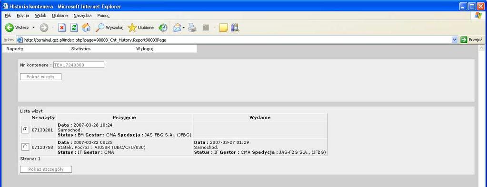The image size is (487, 187).
Task: Click the Mail envelope icon
Action: pyautogui.click(x=177, y=28)
